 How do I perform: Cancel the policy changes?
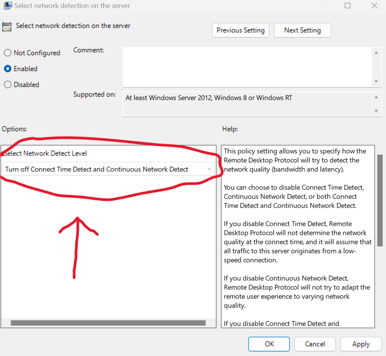click(315, 344)
